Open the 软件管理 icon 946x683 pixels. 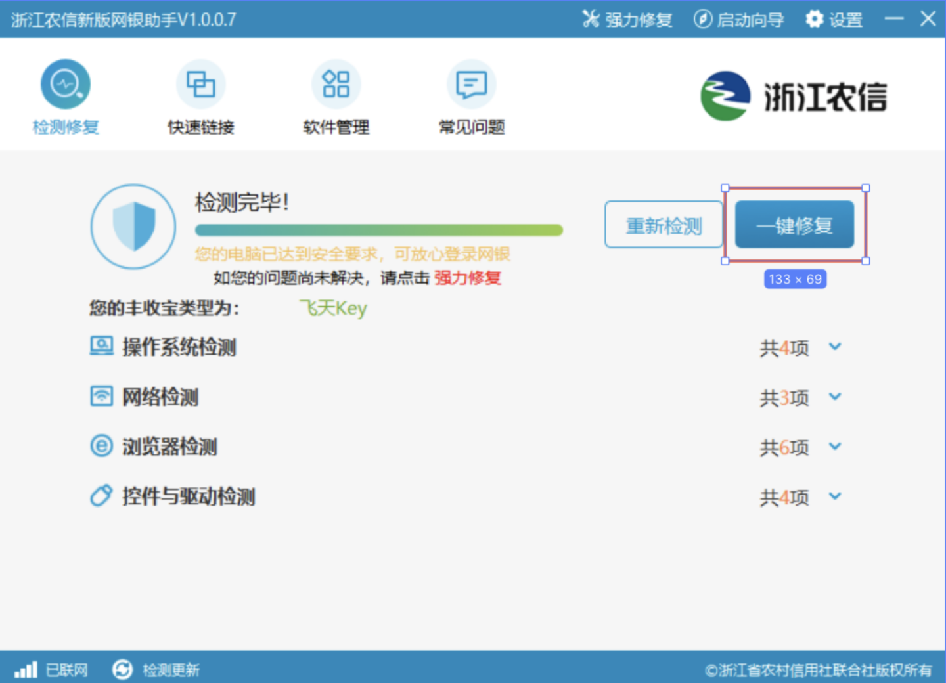click(336, 84)
